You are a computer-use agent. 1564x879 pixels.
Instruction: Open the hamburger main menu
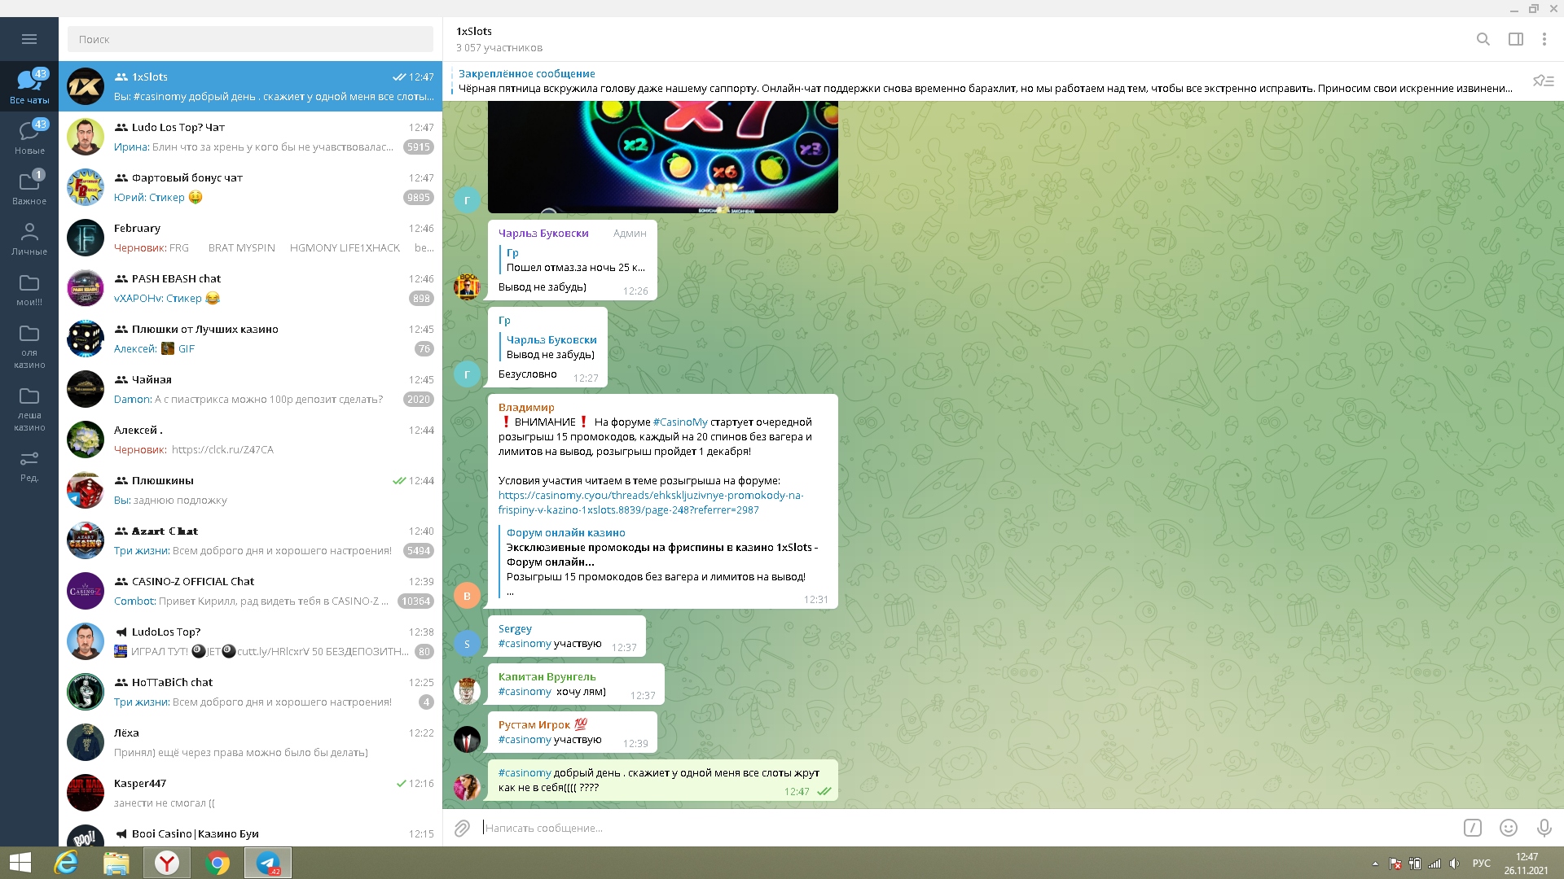29,39
